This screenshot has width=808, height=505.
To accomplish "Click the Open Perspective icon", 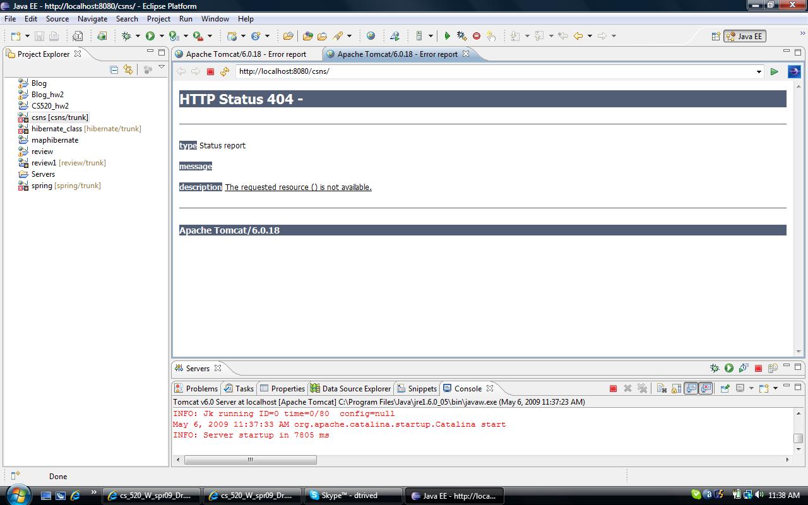I will click(716, 36).
